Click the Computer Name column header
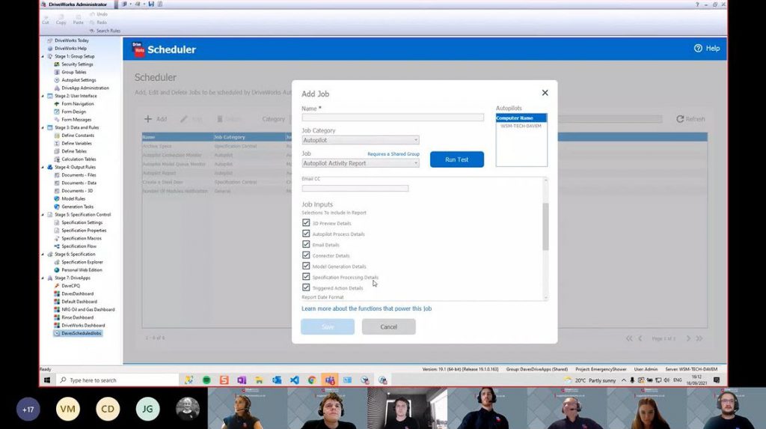 [521, 118]
